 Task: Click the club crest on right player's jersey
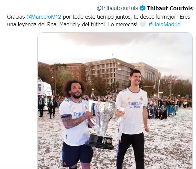coord(141,98)
